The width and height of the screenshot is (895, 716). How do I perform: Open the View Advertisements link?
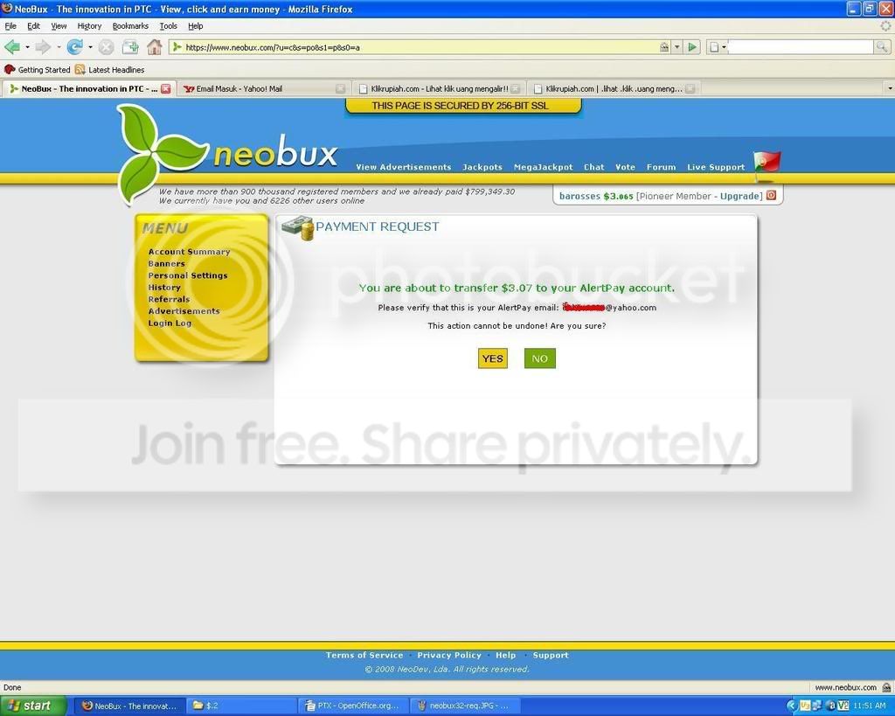tap(404, 167)
